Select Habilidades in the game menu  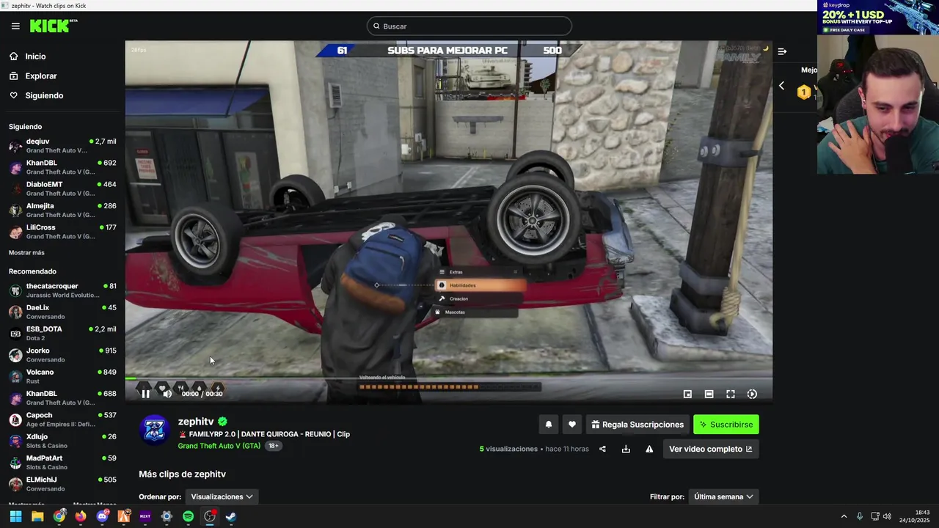481,285
